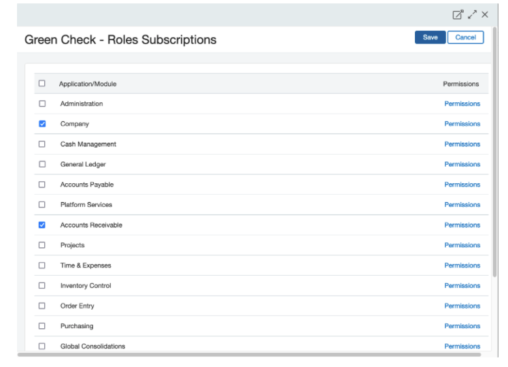508x367 pixels.
Task: Click the Cash Management module name
Action: coord(88,144)
